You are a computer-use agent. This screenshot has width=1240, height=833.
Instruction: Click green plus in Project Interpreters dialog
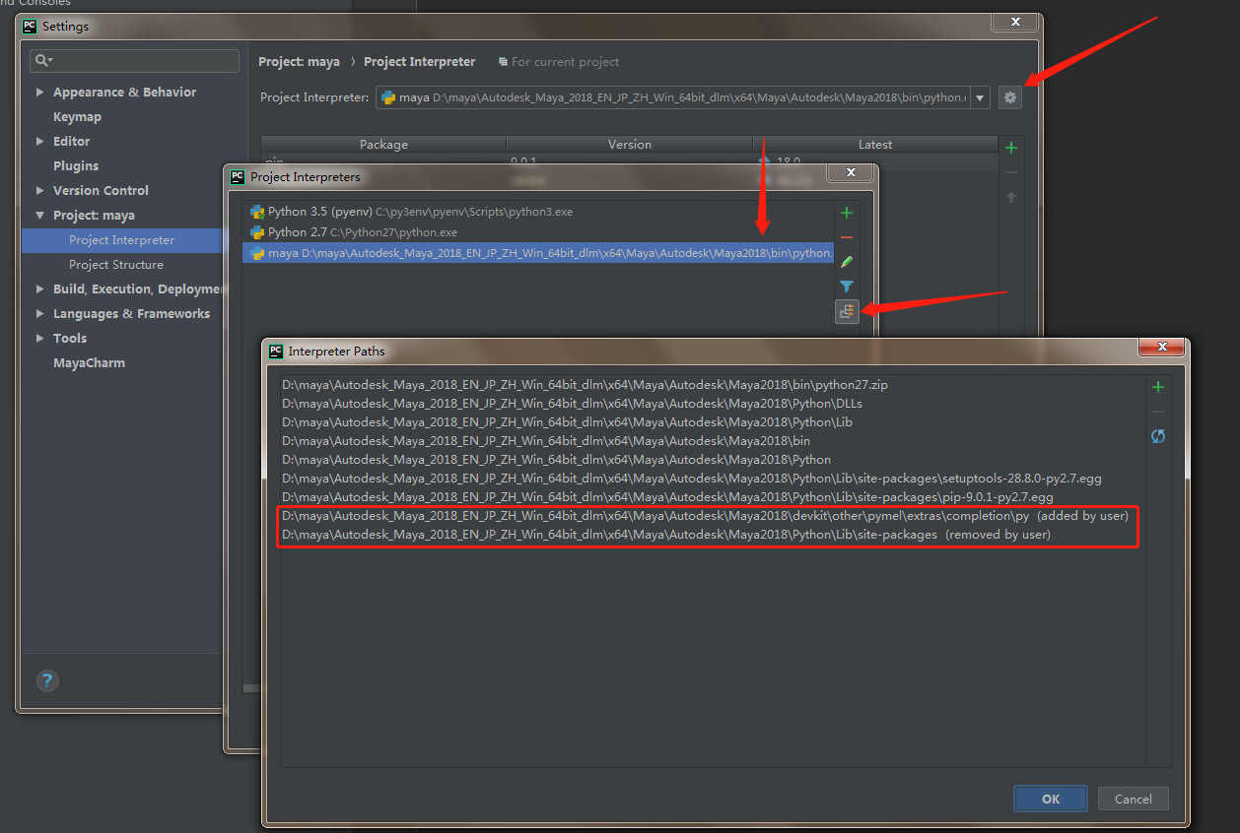pos(846,213)
